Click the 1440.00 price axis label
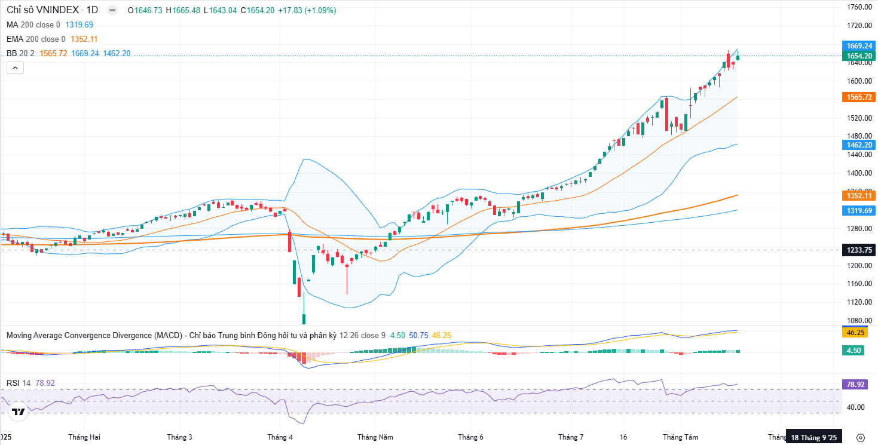This screenshot has width=878, height=445. coord(859,155)
